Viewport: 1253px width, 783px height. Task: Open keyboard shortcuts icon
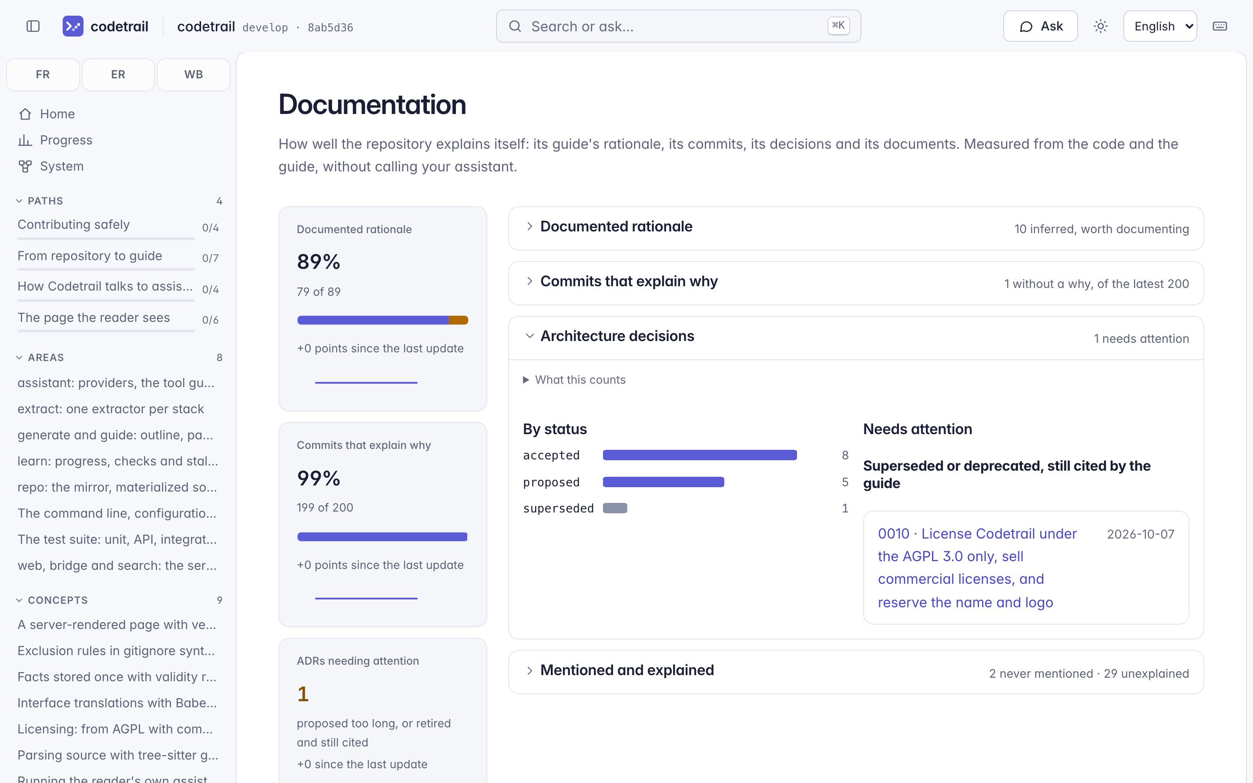[x=1219, y=27]
